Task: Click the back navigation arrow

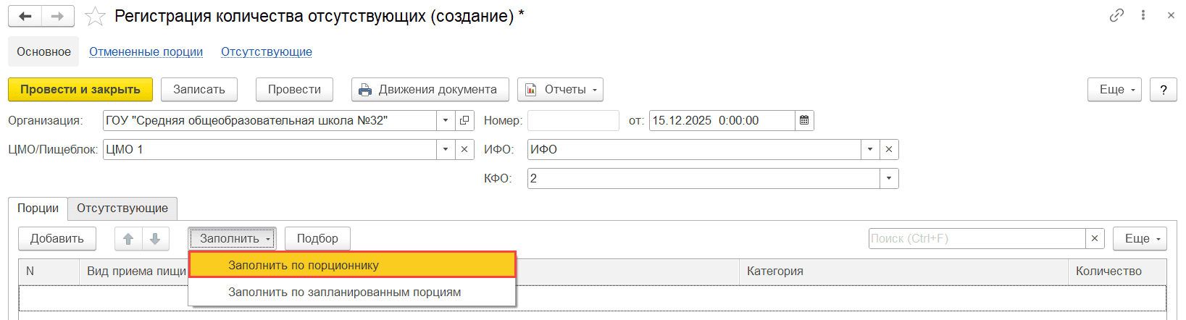Action: (x=25, y=16)
